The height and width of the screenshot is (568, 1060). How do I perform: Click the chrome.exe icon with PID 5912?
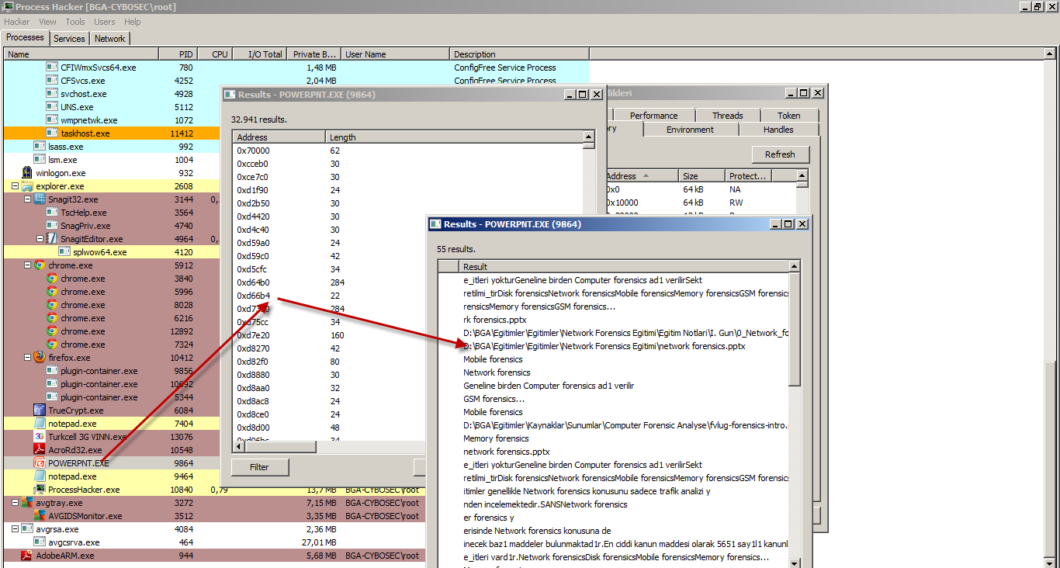click(40, 265)
